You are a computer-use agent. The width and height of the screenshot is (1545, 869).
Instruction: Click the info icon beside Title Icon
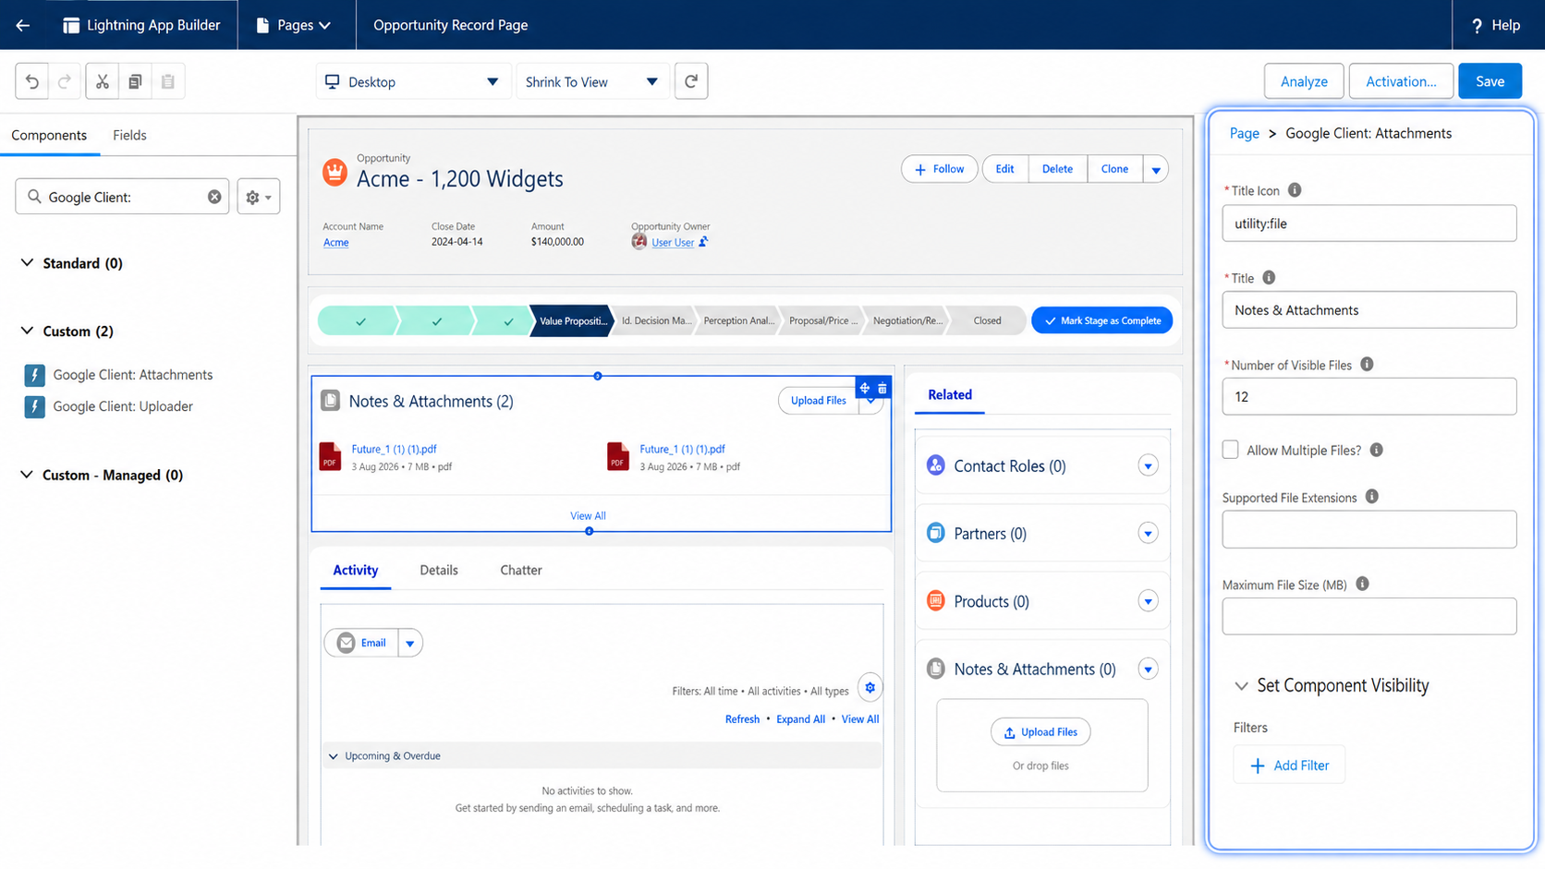(1295, 190)
